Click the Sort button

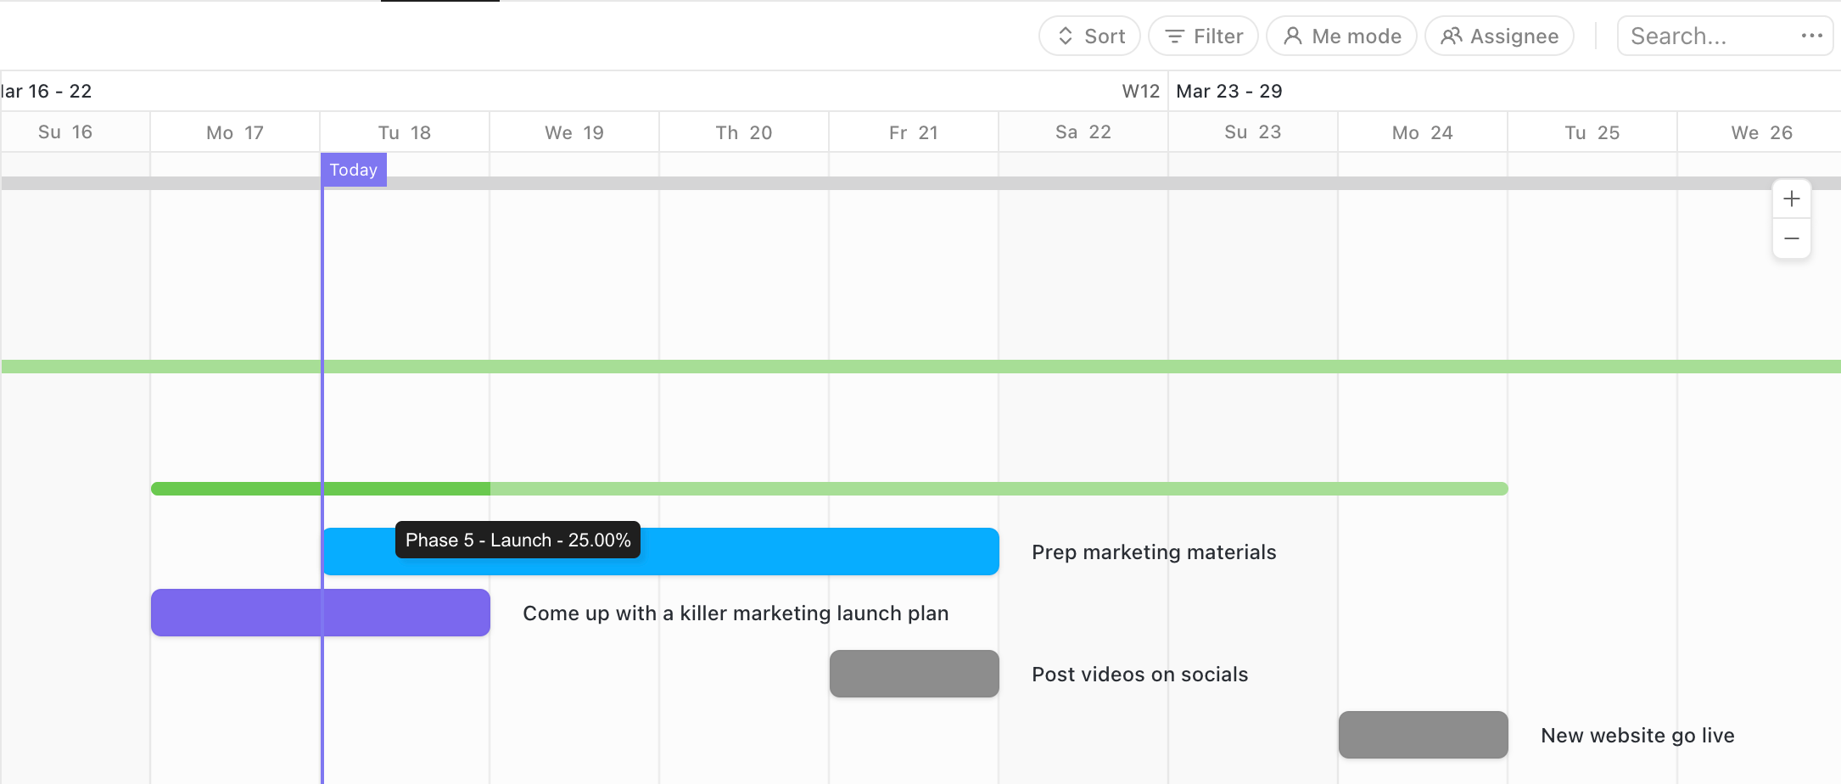(x=1090, y=36)
